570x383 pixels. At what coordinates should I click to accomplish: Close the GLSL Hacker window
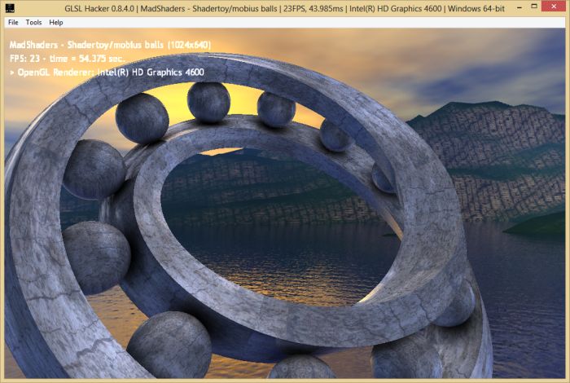click(553, 7)
